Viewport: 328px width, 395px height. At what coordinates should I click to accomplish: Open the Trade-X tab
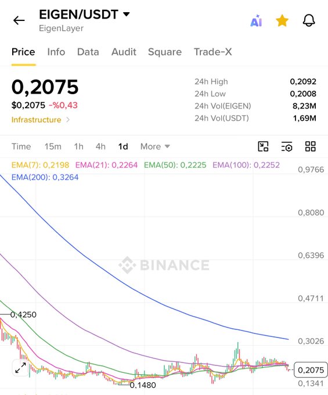[x=212, y=52]
